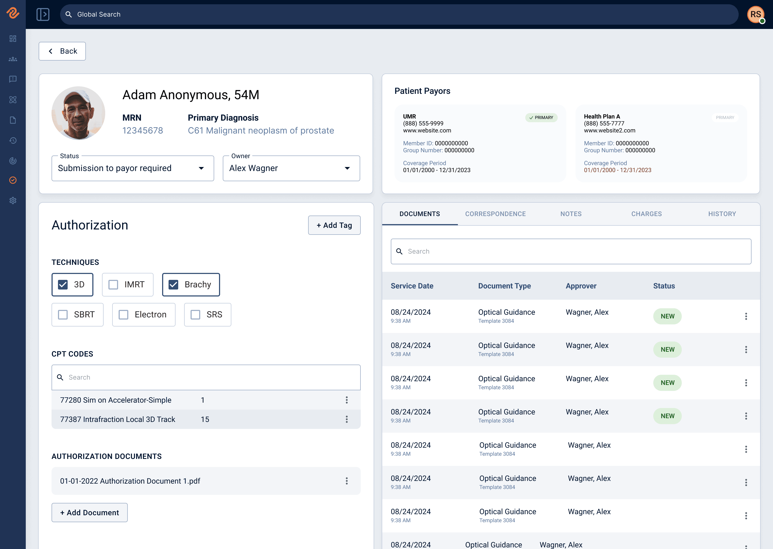
Task: Switch to the Charges tab
Action: tap(646, 214)
